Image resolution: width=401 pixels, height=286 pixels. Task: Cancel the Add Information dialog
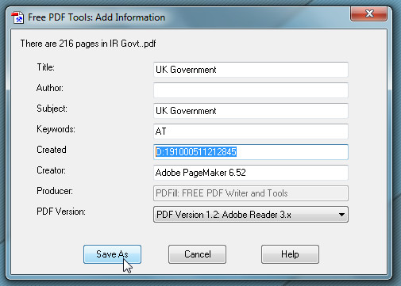[x=197, y=254]
